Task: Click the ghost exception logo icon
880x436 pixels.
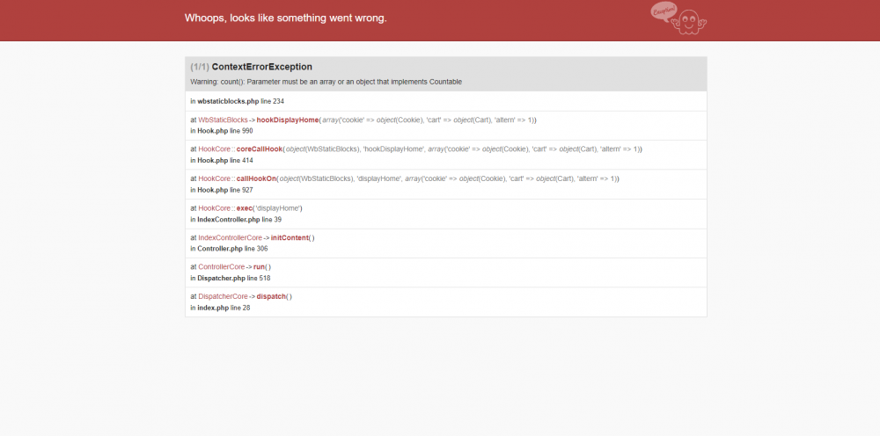Action: coord(678,19)
